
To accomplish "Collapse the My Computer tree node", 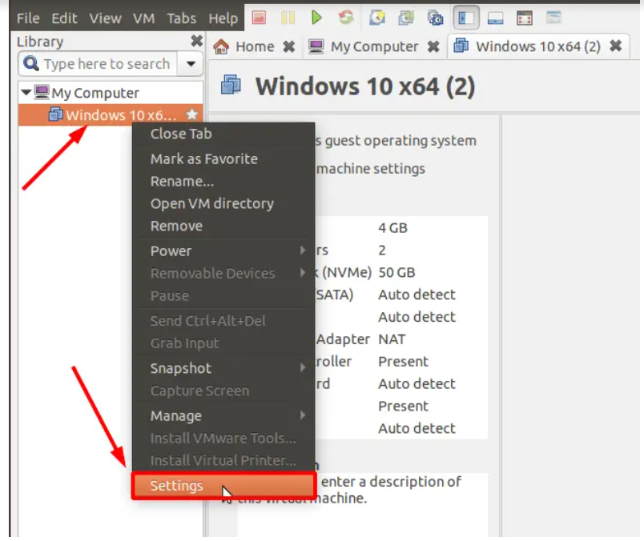I will click(26, 92).
